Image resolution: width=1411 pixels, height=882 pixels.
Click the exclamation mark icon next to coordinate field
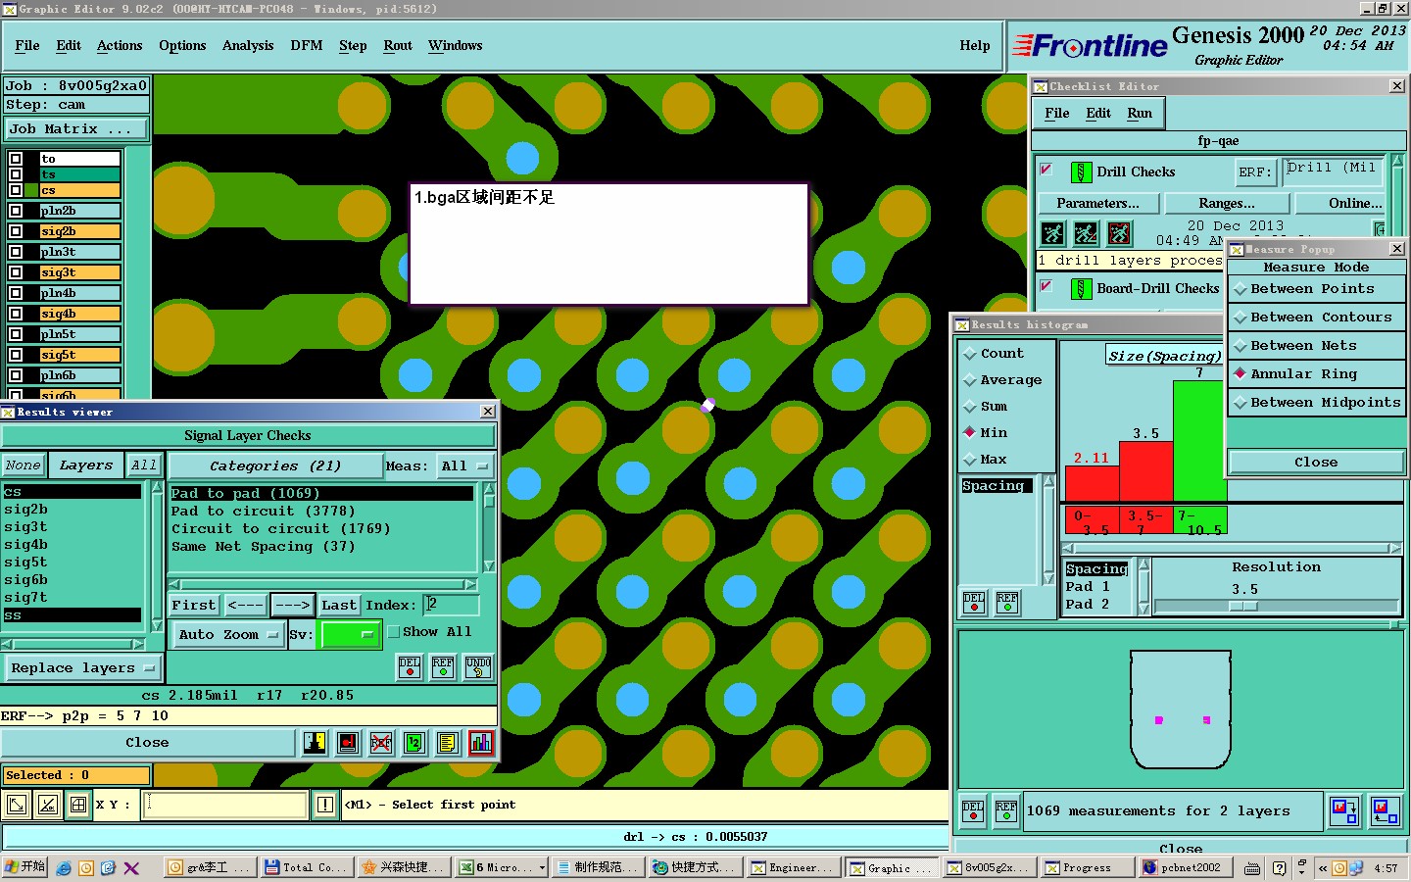tap(325, 806)
